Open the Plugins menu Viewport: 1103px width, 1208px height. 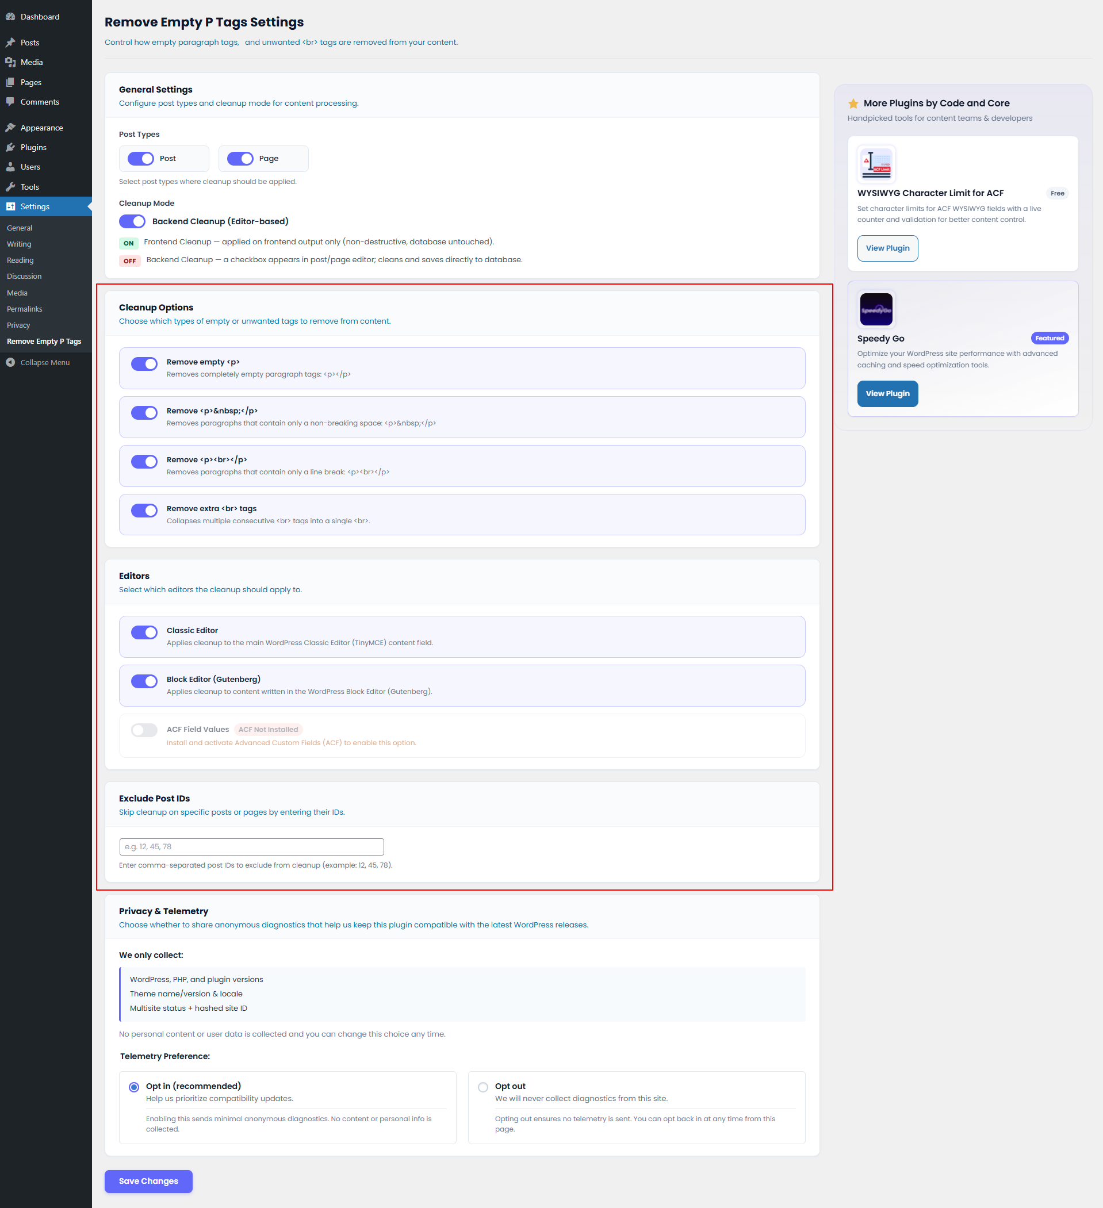(x=46, y=147)
